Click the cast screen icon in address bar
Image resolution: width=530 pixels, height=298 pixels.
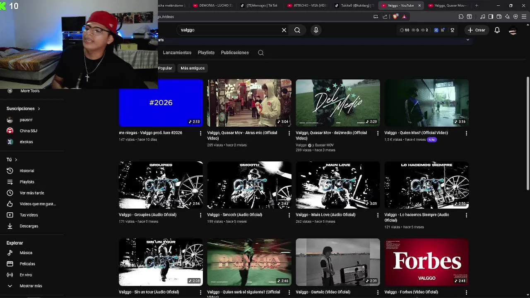(376, 17)
